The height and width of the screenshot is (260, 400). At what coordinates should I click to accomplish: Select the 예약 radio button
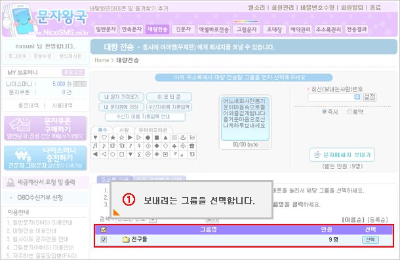pos(350,111)
